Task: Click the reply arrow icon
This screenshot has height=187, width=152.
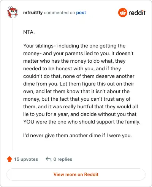Action: click(x=49, y=159)
